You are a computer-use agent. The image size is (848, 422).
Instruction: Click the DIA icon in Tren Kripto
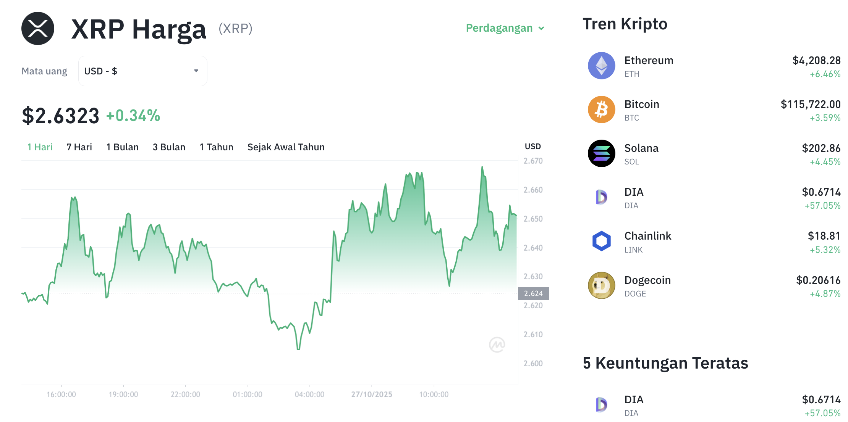601,197
